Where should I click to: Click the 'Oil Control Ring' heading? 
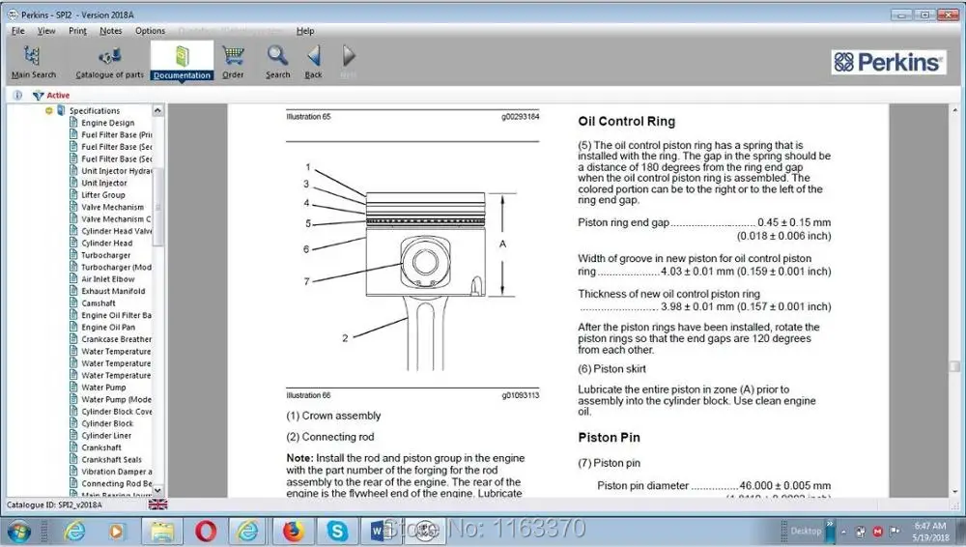(x=627, y=122)
